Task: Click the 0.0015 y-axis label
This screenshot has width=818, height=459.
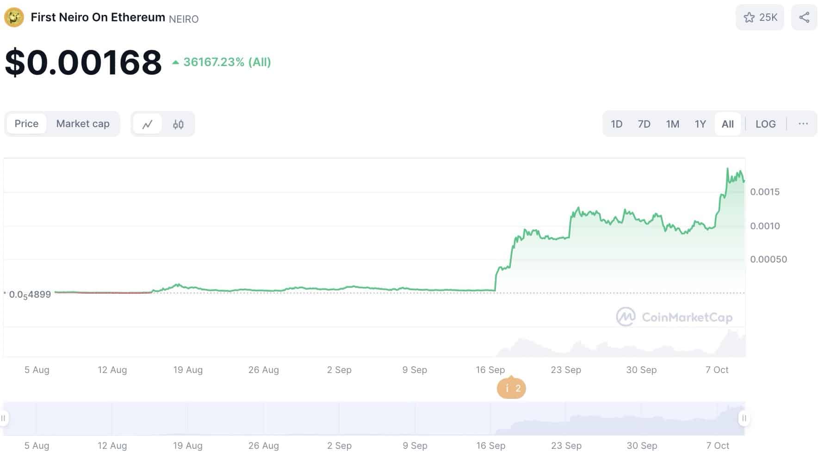Action: (x=765, y=192)
